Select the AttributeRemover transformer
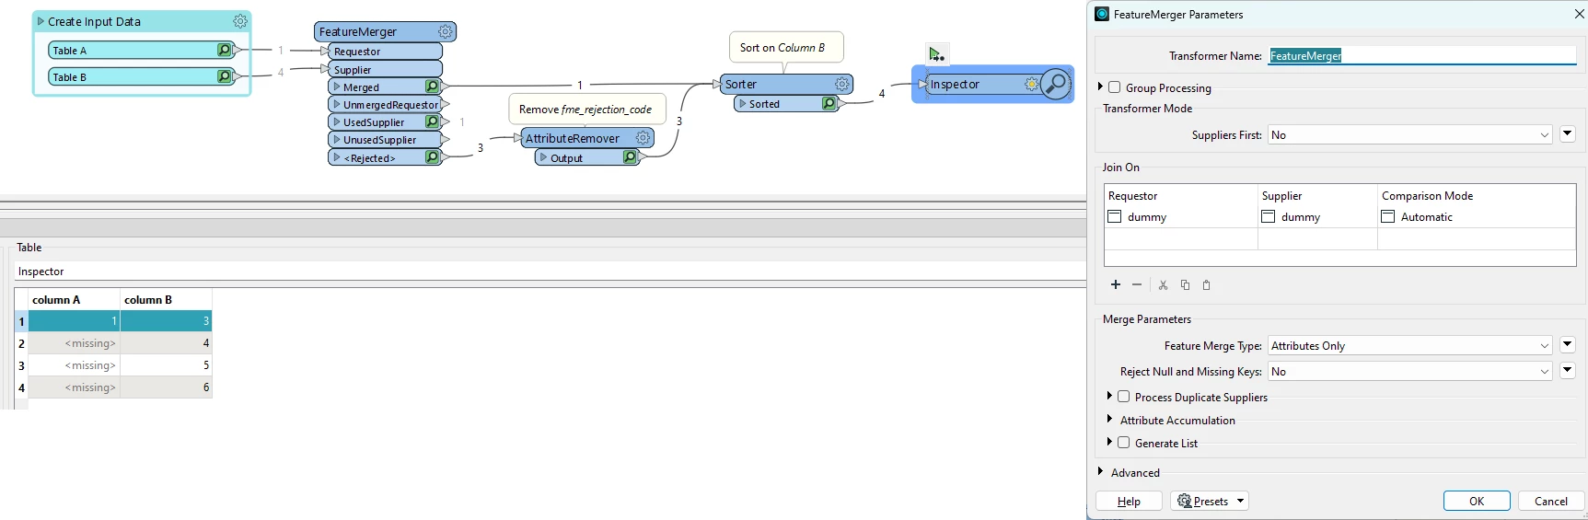The image size is (1588, 520). tap(587, 138)
